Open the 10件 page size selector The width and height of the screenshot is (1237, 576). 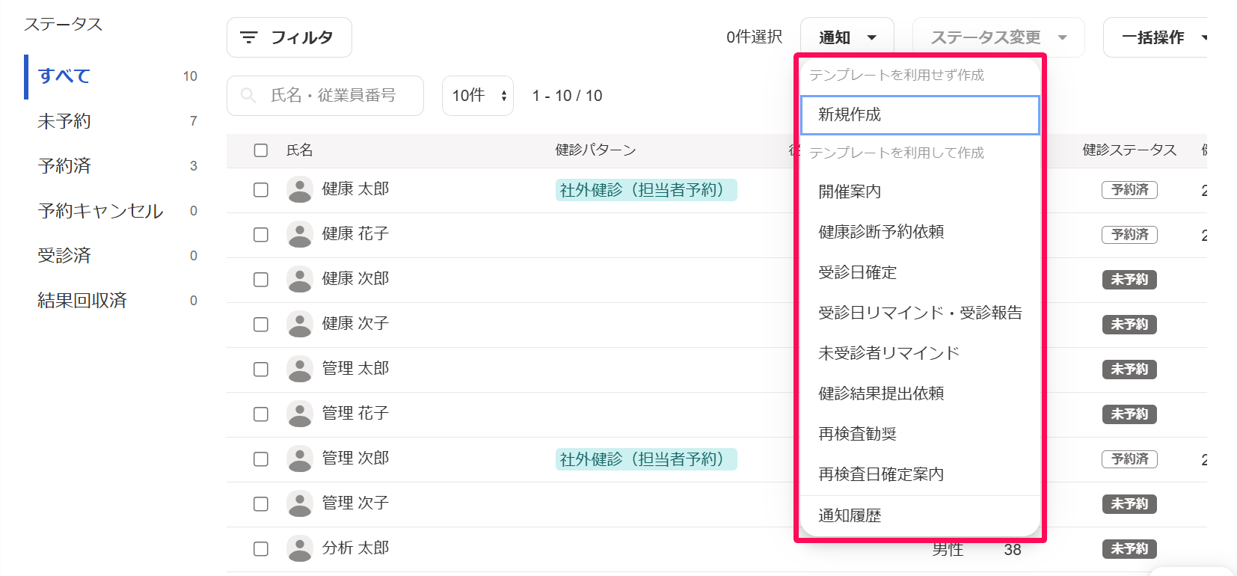click(478, 96)
